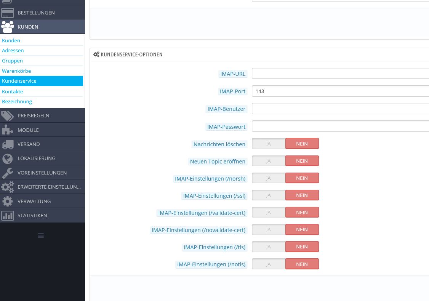
Task: Go to the Kontakte submenu link
Action: click(x=12, y=91)
